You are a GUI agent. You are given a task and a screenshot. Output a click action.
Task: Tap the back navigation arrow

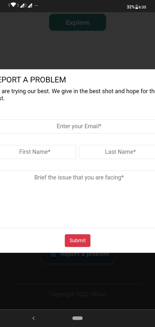pos(34,318)
